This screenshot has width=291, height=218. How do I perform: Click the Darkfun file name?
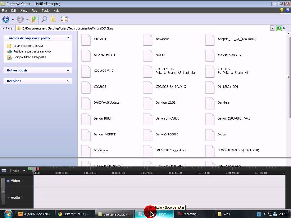[223, 103]
